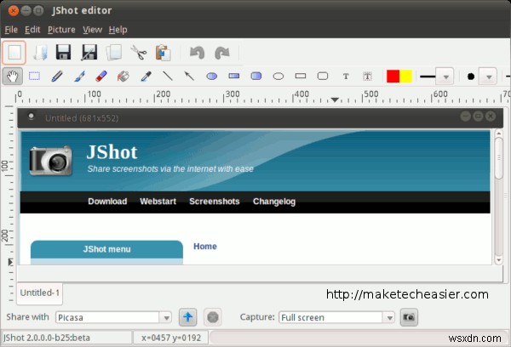Screen dimensions: 511x347
Task: Redo with the Redo arrow icon
Action: click(x=222, y=53)
